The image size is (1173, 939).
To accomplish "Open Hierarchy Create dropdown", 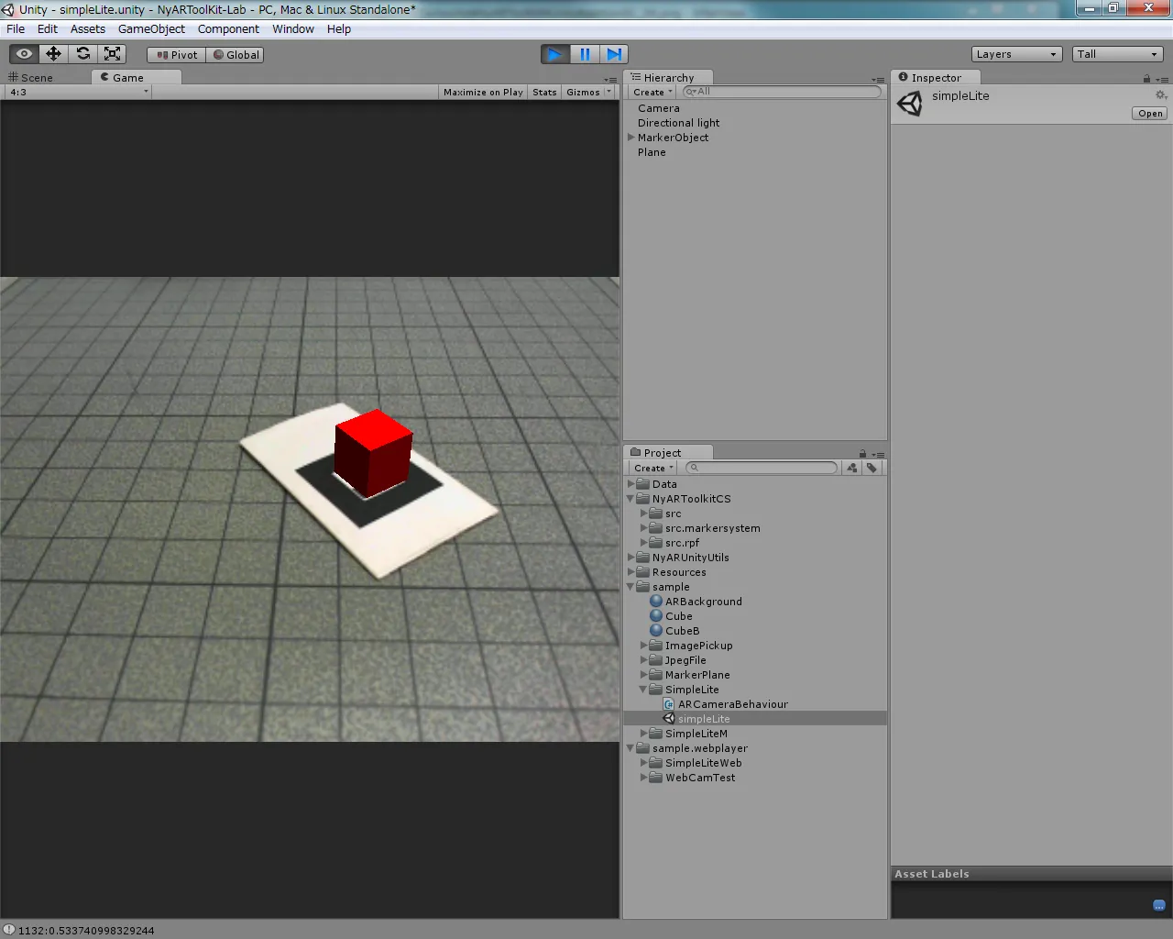I will [653, 92].
